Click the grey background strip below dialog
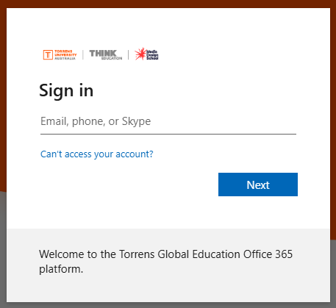 168,305
